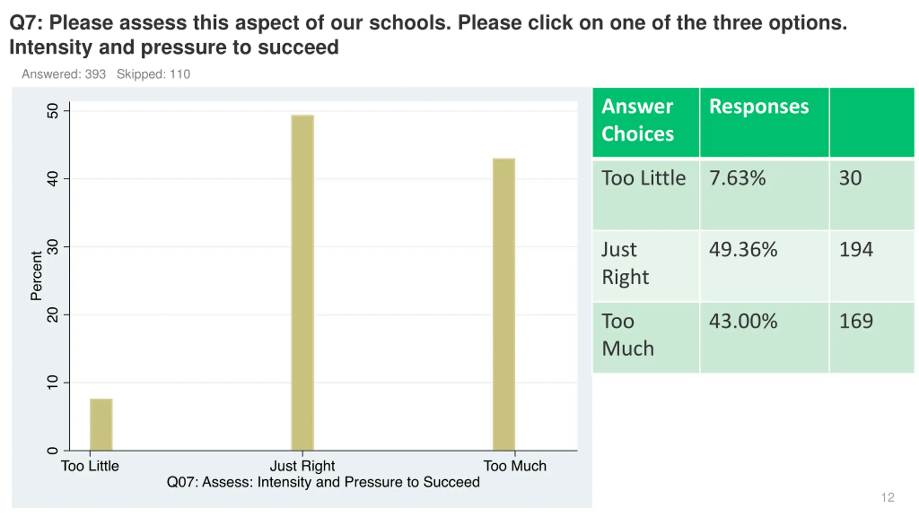
Task: Click the slide page number 12
Action: tap(887, 497)
